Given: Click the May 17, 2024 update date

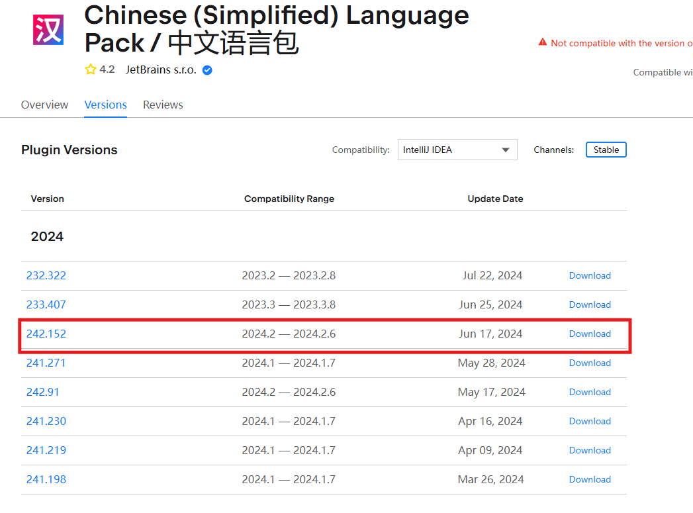Looking at the screenshot, I should click(x=492, y=393).
